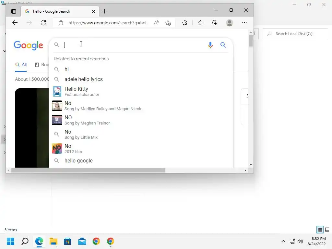Select 'adele hello lyrics' suggestion
Viewport: 332px width, 249px height.
click(x=141, y=79)
